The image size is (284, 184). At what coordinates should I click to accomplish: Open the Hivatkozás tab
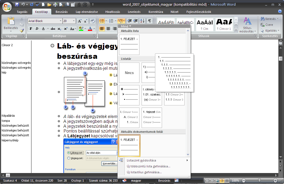coord(113,12)
